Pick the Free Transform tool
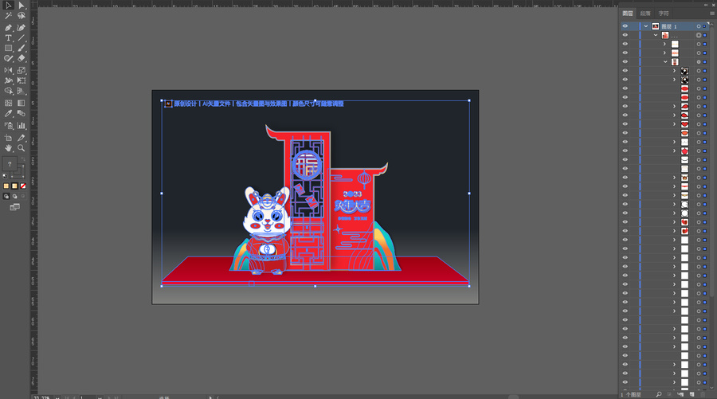 point(21,80)
